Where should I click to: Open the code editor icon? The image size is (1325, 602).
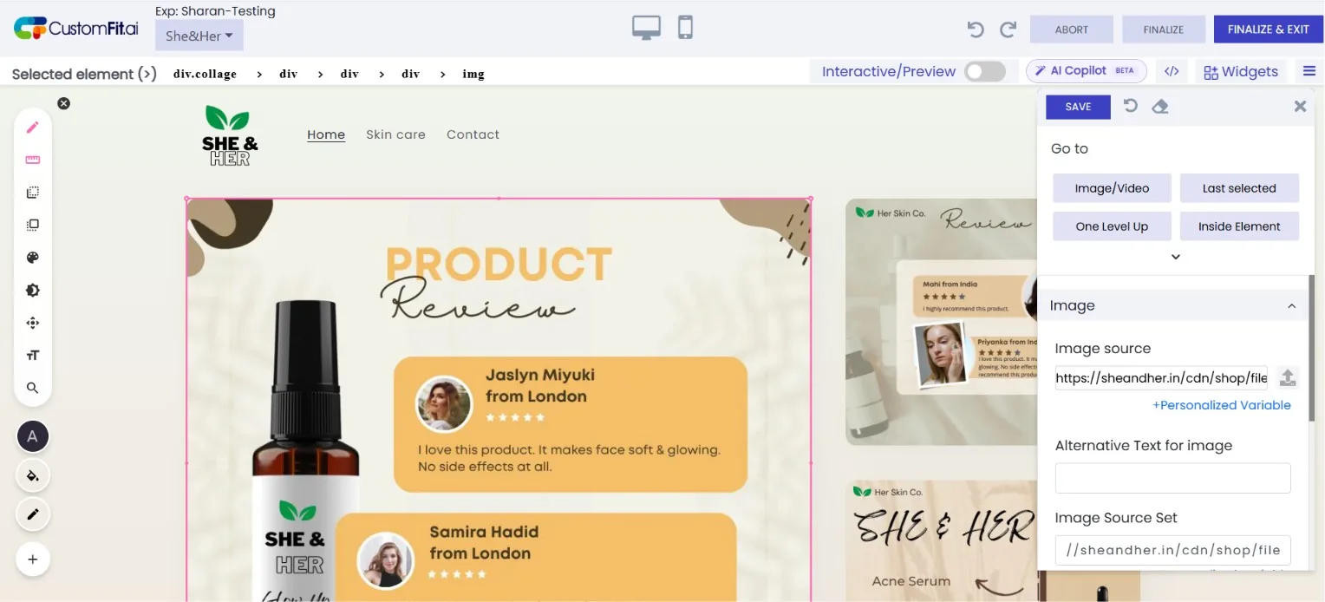(x=1172, y=71)
